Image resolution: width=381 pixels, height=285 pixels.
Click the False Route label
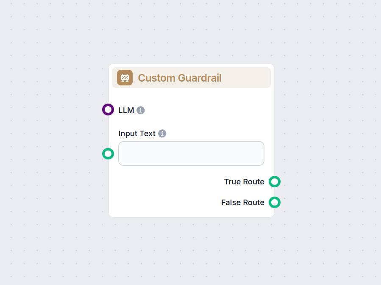pos(242,203)
